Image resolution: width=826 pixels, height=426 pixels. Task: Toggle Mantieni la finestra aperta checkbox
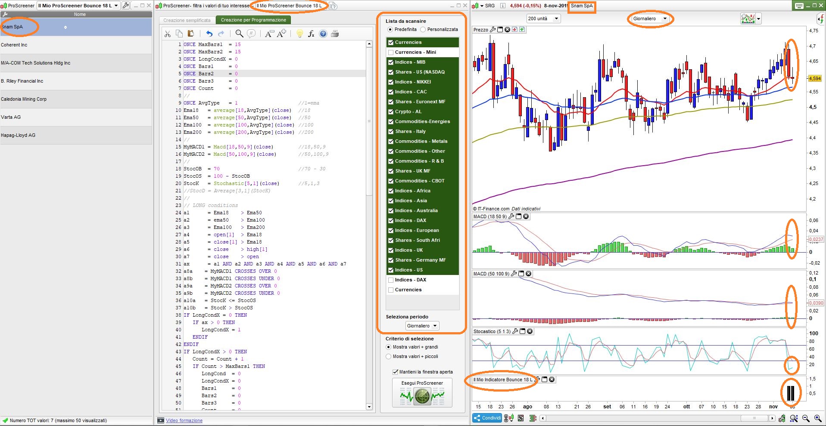395,372
